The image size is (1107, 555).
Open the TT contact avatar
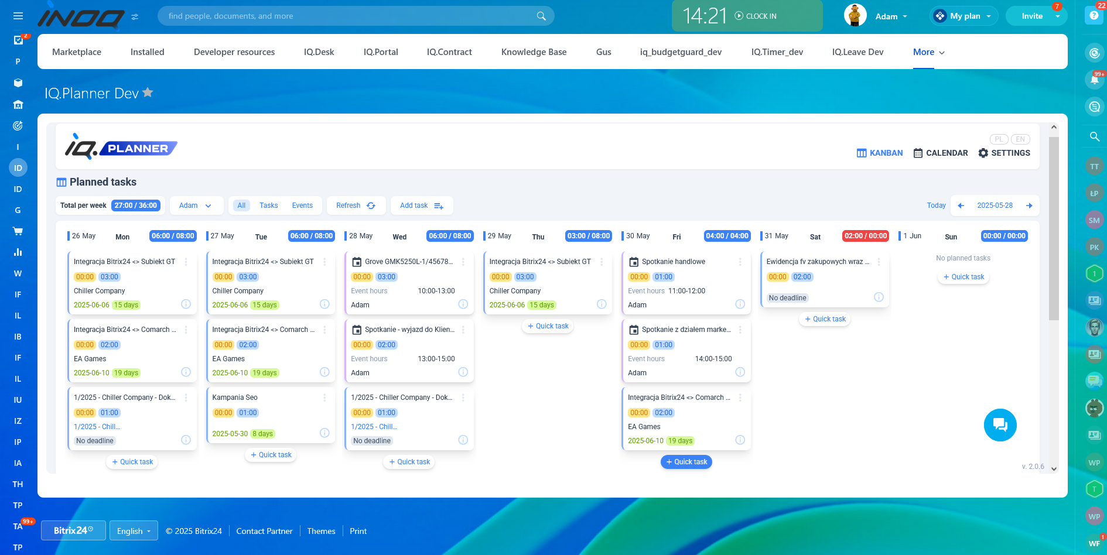pyautogui.click(x=1094, y=166)
